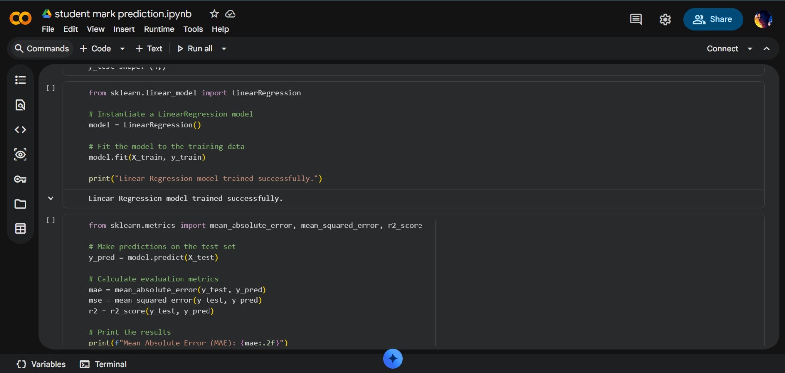This screenshot has height=373, width=785.
Task: Open the comments panel icon
Action: pyautogui.click(x=636, y=20)
